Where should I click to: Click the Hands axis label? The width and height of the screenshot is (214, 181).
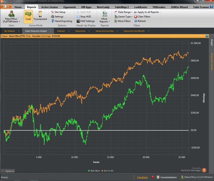coord(96,162)
